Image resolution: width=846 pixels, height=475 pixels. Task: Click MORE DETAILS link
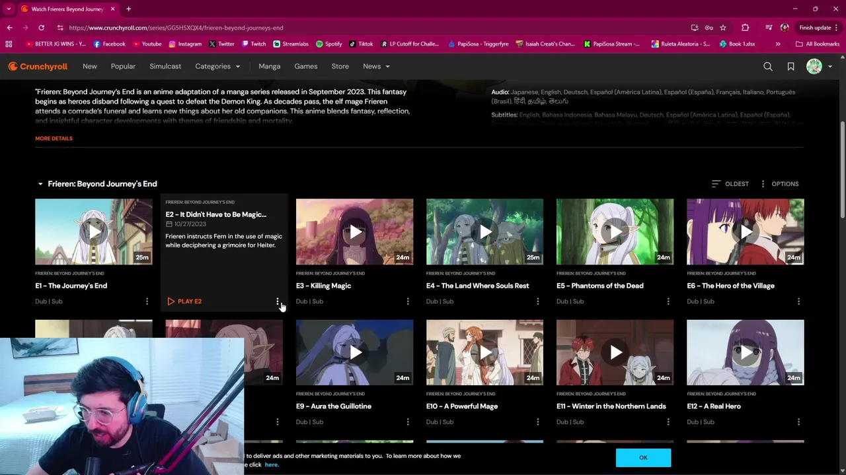pyautogui.click(x=54, y=139)
